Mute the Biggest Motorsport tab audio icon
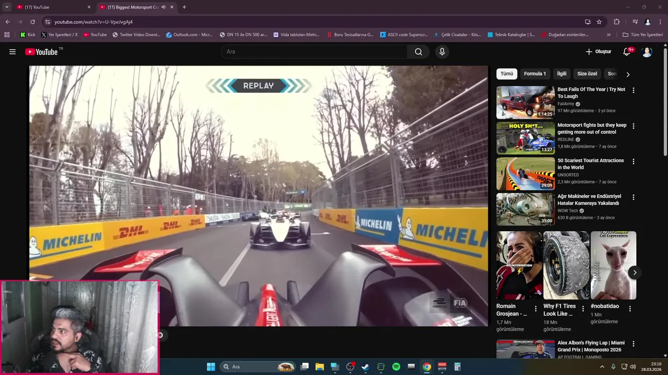This screenshot has width=668, height=375. coord(163,7)
